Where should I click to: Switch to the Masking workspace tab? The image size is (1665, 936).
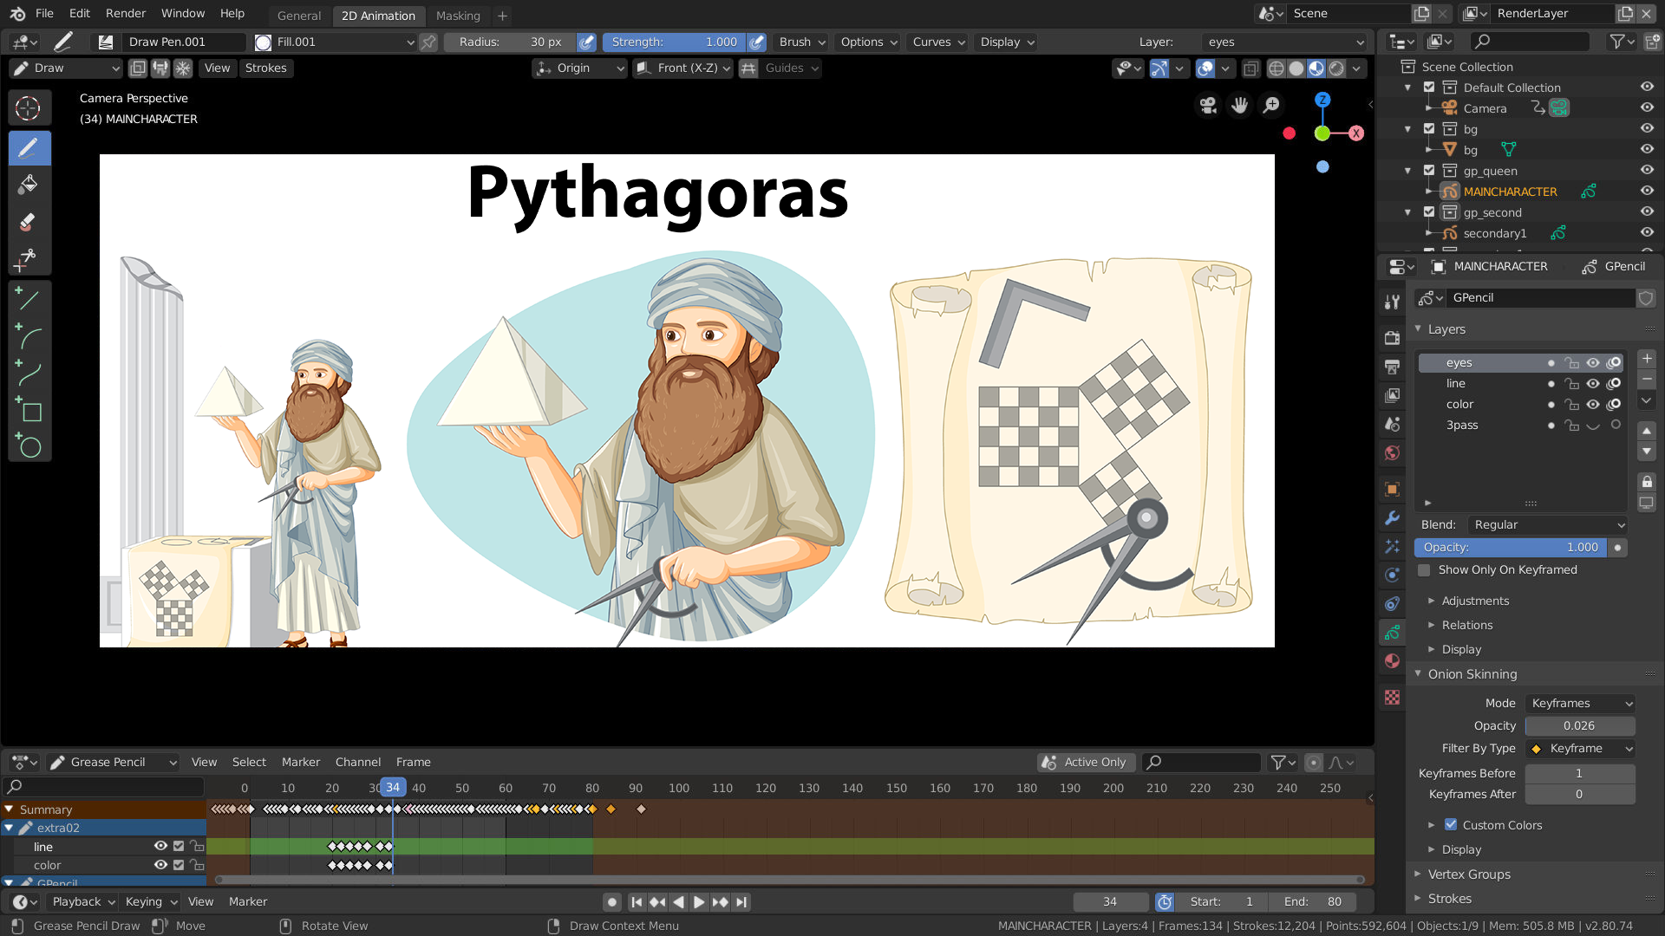click(458, 16)
